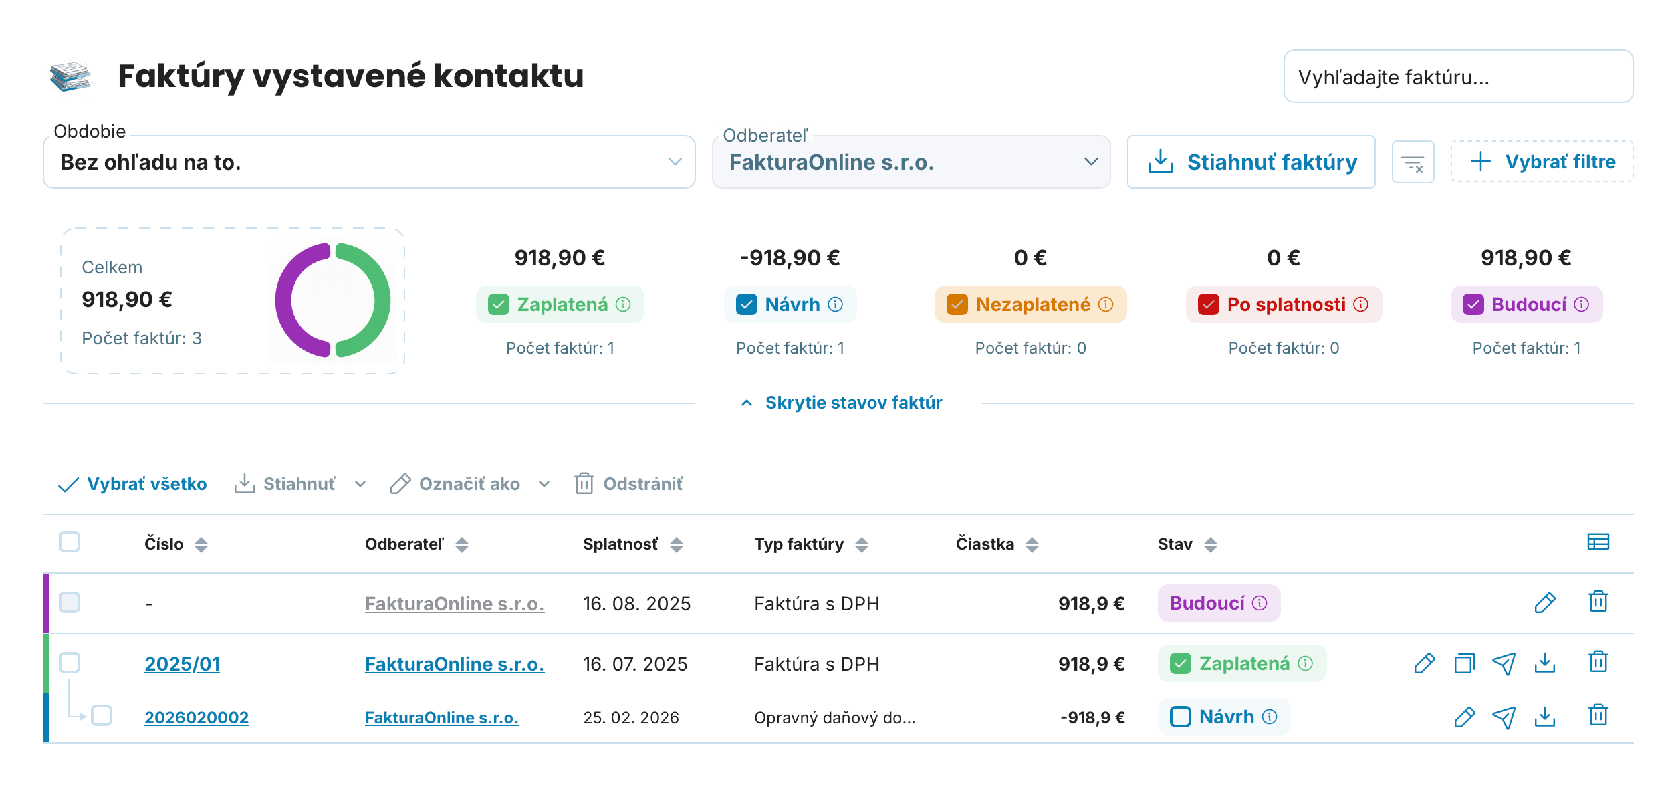The image size is (1678, 789).
Task: Open the Odberateľ customer dropdown
Action: 911,162
